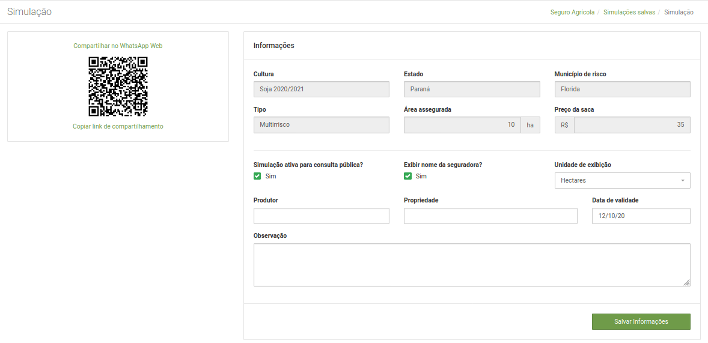Toggle Simulação ativa para consulta pública checkbox
Viewport: 708px width, 343px height.
pyautogui.click(x=257, y=176)
